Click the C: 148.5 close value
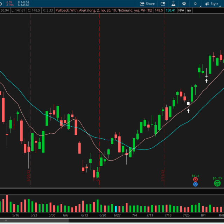The image size is (224, 224). tap(34, 10)
